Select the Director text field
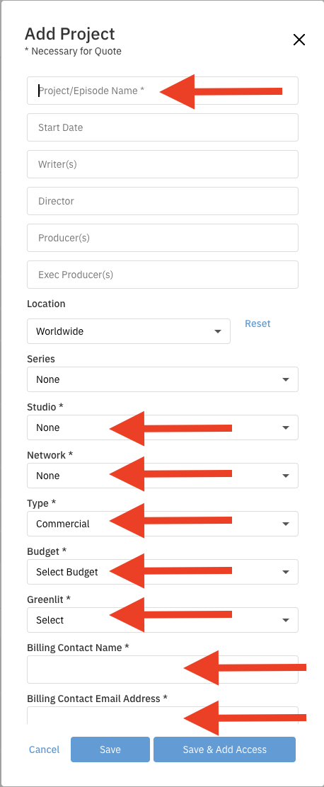 click(163, 201)
